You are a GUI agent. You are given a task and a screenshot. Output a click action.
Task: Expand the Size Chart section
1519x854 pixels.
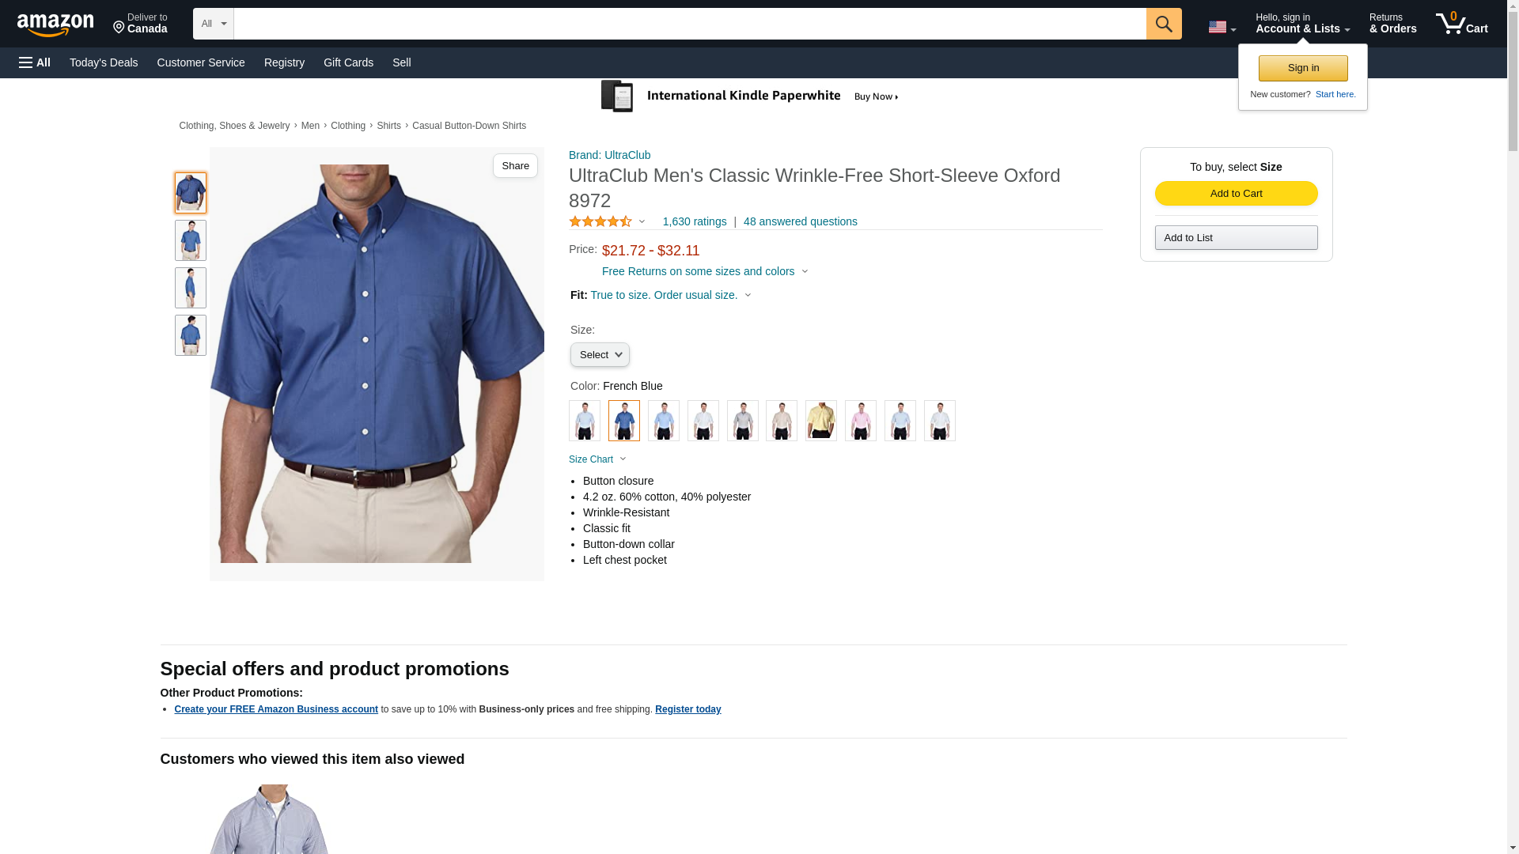coord(597,459)
